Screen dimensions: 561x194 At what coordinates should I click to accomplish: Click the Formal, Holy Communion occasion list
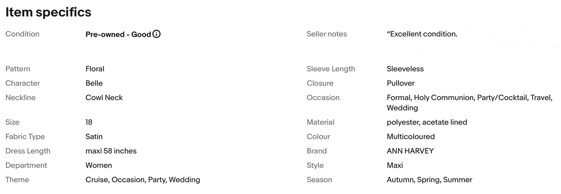469,98
